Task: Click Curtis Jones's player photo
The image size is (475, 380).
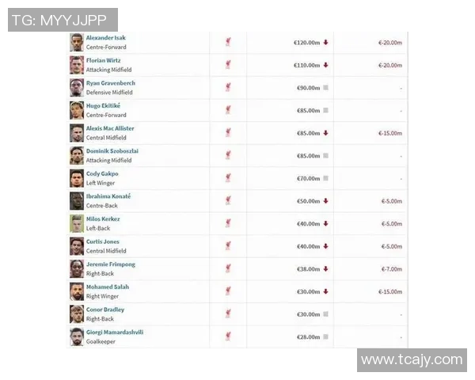Action: coord(76,246)
